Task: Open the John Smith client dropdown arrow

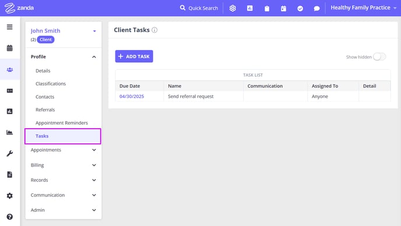Action: (94, 31)
